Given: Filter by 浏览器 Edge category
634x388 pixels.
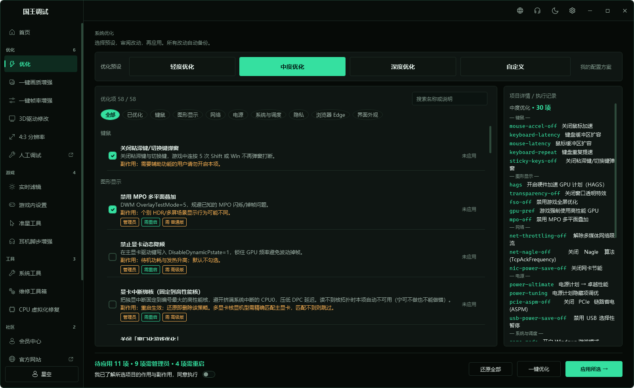Looking at the screenshot, I should [x=330, y=115].
